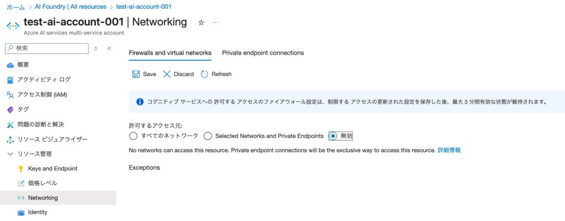
Task: Go to the ホーム breadcrumb link
Action: tap(15, 7)
